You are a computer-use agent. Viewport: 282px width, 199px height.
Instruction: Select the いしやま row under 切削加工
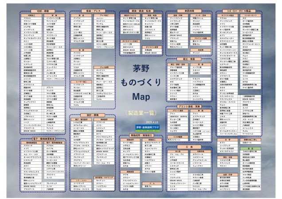point(31,27)
